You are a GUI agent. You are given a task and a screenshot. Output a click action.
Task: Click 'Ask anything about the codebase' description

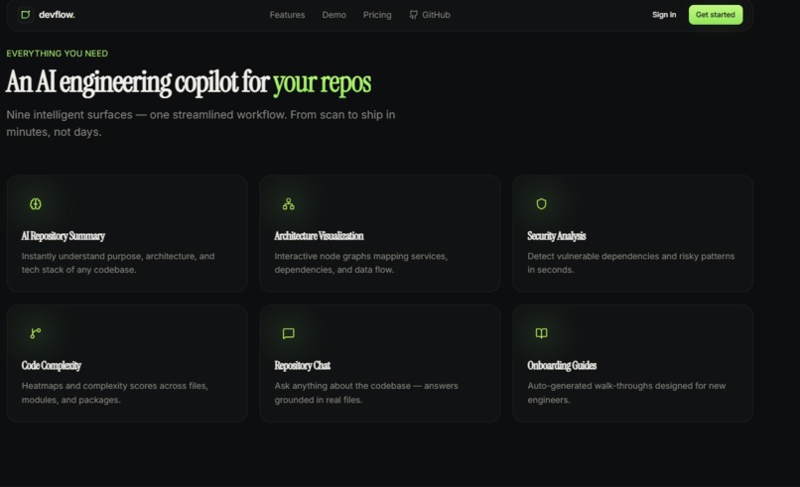(366, 393)
